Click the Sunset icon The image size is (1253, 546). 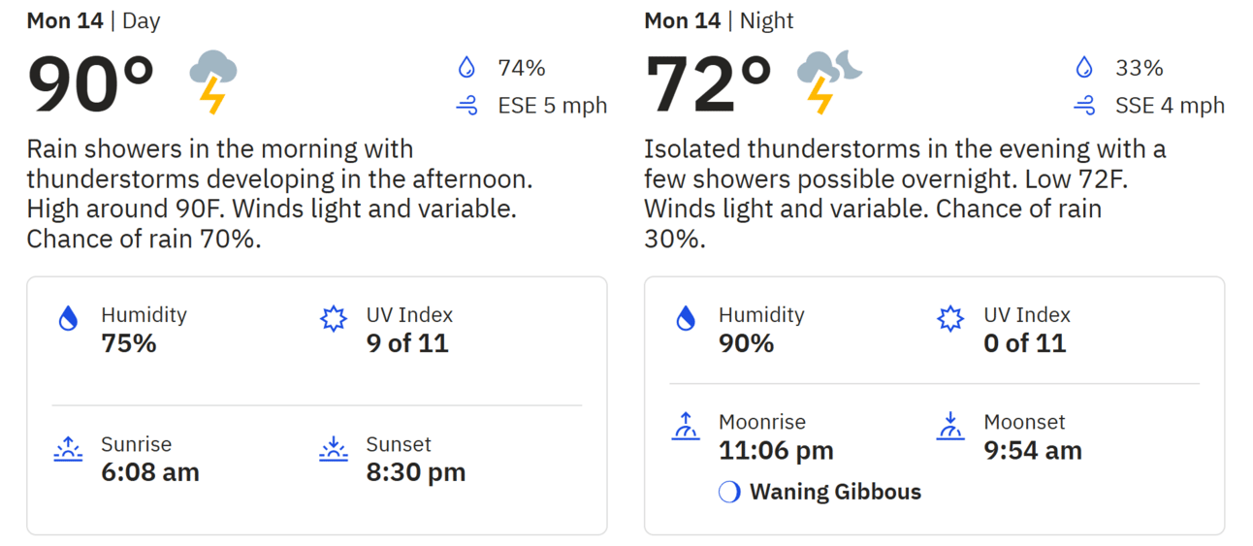[334, 448]
